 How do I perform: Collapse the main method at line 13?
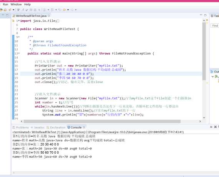point(19,53)
